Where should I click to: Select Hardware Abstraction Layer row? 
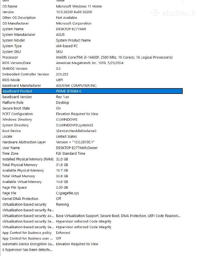click(x=92, y=142)
